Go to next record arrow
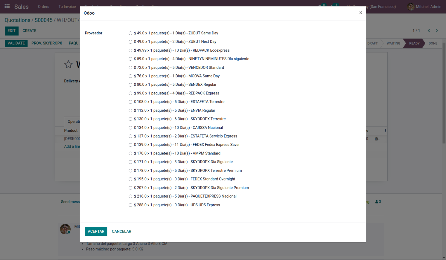Image resolution: width=446 pixels, height=260 pixels. pyautogui.click(x=437, y=31)
